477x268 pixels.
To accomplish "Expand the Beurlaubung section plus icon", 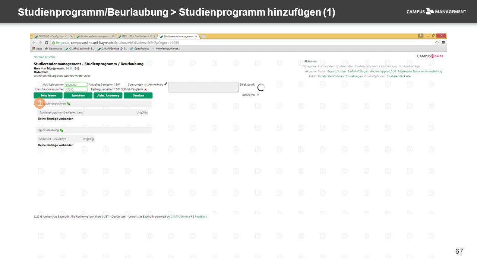I will tap(40, 130).
